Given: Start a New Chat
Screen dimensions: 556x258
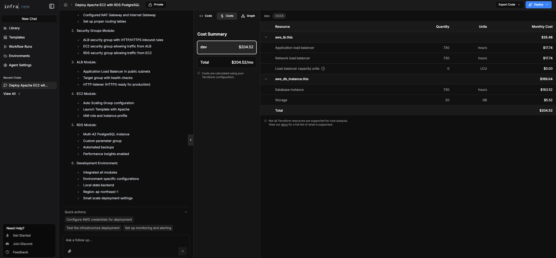Looking at the screenshot, I should [x=29, y=19].
